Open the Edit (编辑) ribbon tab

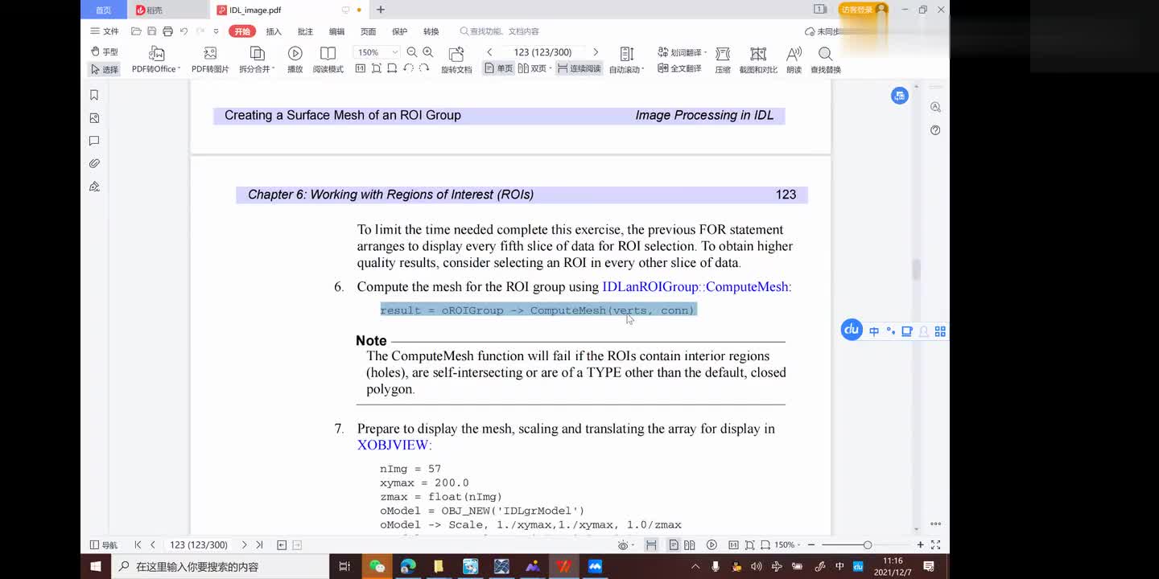[336, 31]
